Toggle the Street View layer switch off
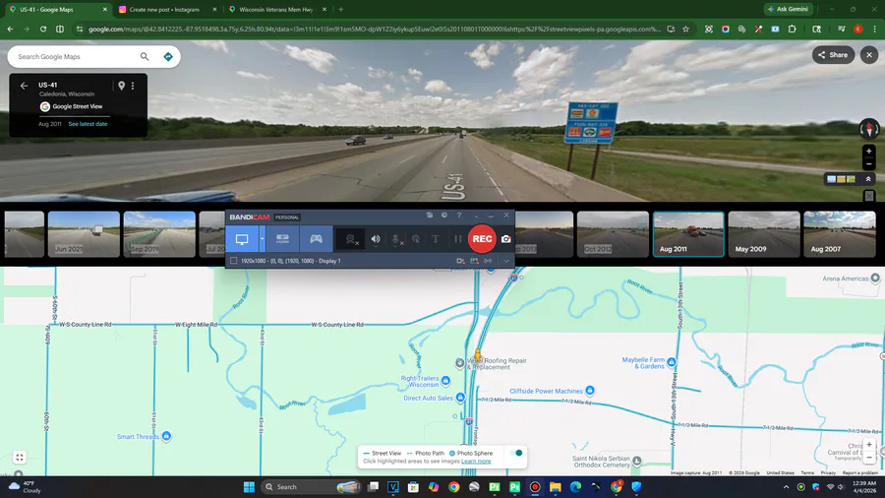885x498 pixels. pyautogui.click(x=515, y=453)
